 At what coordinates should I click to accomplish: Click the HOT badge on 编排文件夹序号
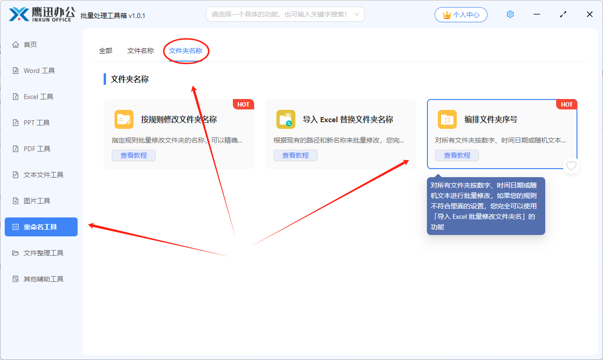pyautogui.click(x=567, y=105)
